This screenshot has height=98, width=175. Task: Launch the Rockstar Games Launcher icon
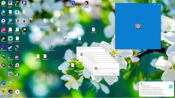[3, 92]
